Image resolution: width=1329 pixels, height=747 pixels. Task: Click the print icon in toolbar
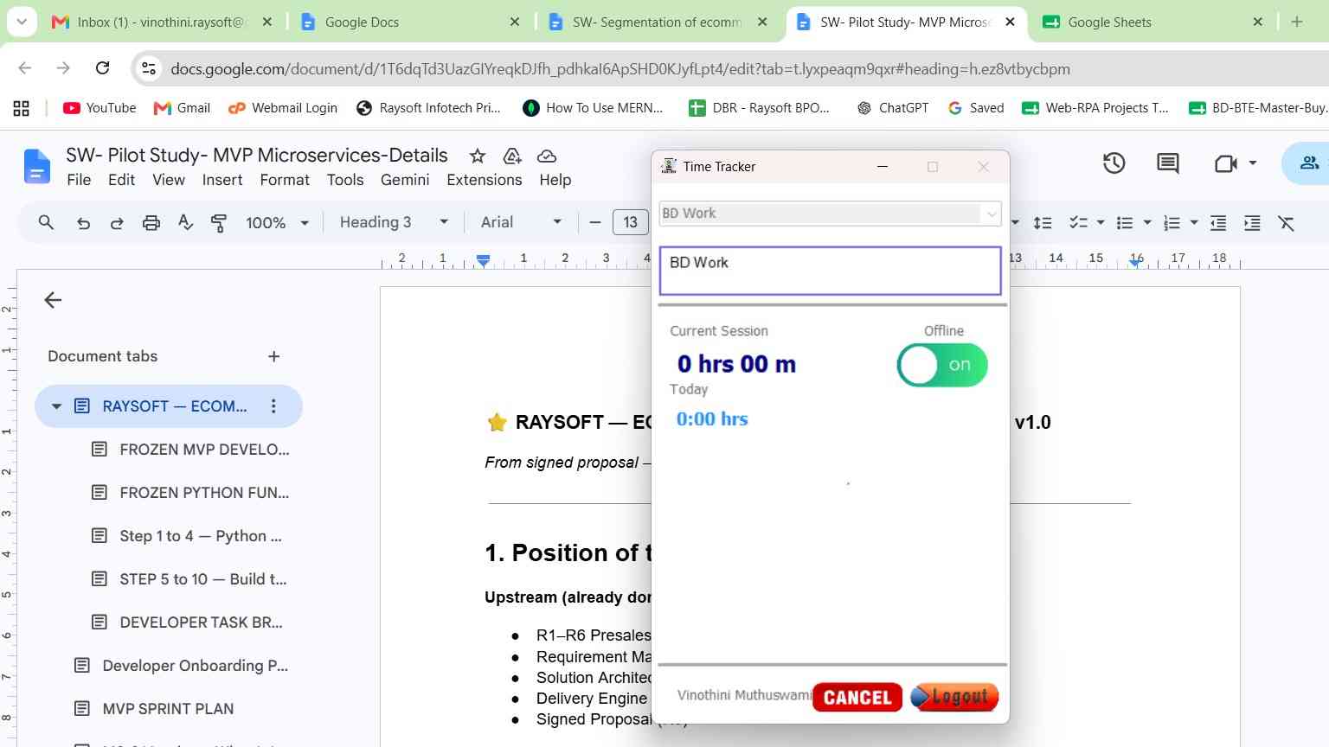151,223
